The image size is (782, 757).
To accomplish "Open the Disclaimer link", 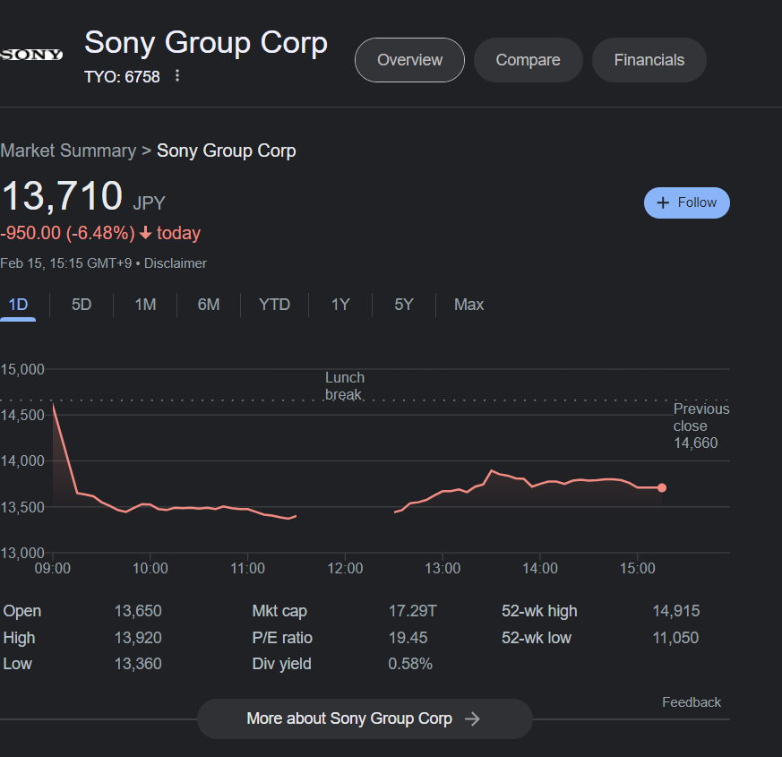I will [x=176, y=263].
